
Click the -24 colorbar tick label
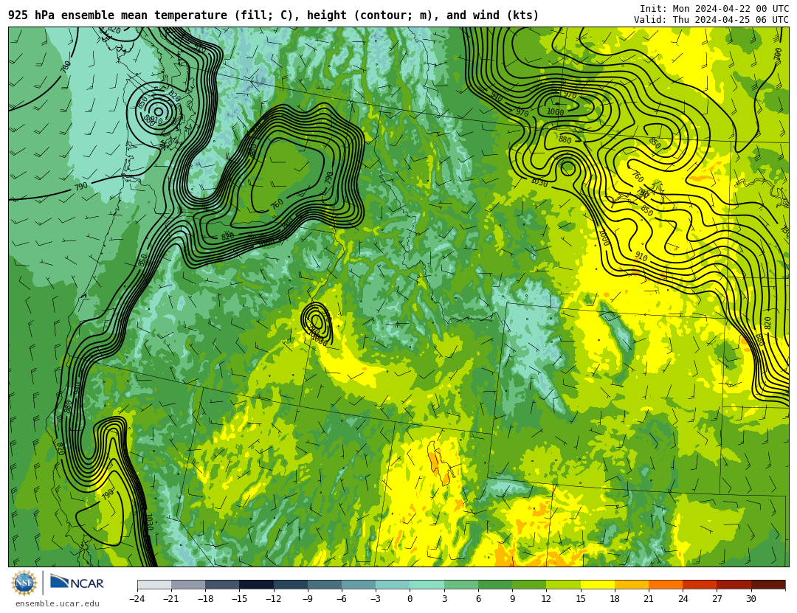click(x=137, y=599)
